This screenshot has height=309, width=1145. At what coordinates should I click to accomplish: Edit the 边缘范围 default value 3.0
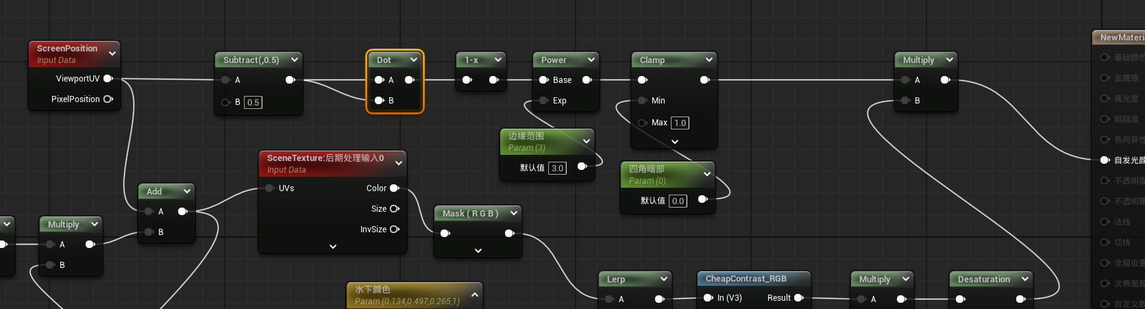[x=557, y=168]
